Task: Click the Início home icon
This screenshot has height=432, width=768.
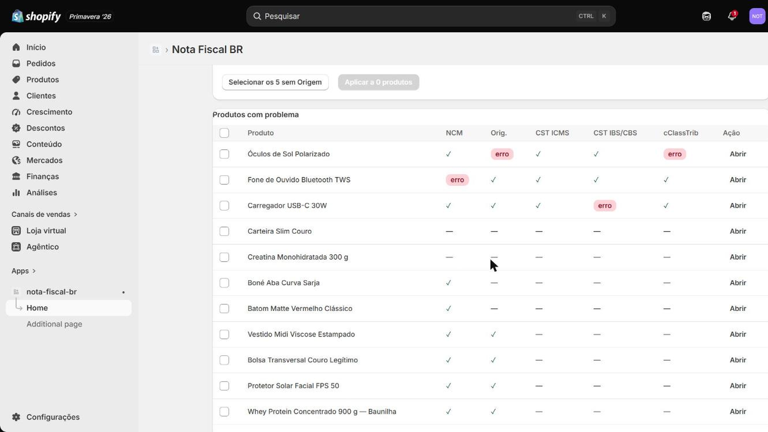Action: 16,47
